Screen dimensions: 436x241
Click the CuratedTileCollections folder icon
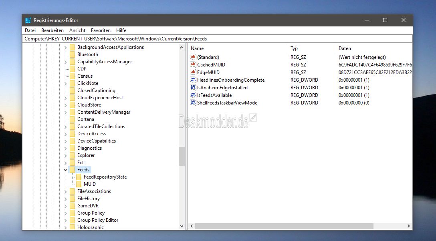coord(72,127)
